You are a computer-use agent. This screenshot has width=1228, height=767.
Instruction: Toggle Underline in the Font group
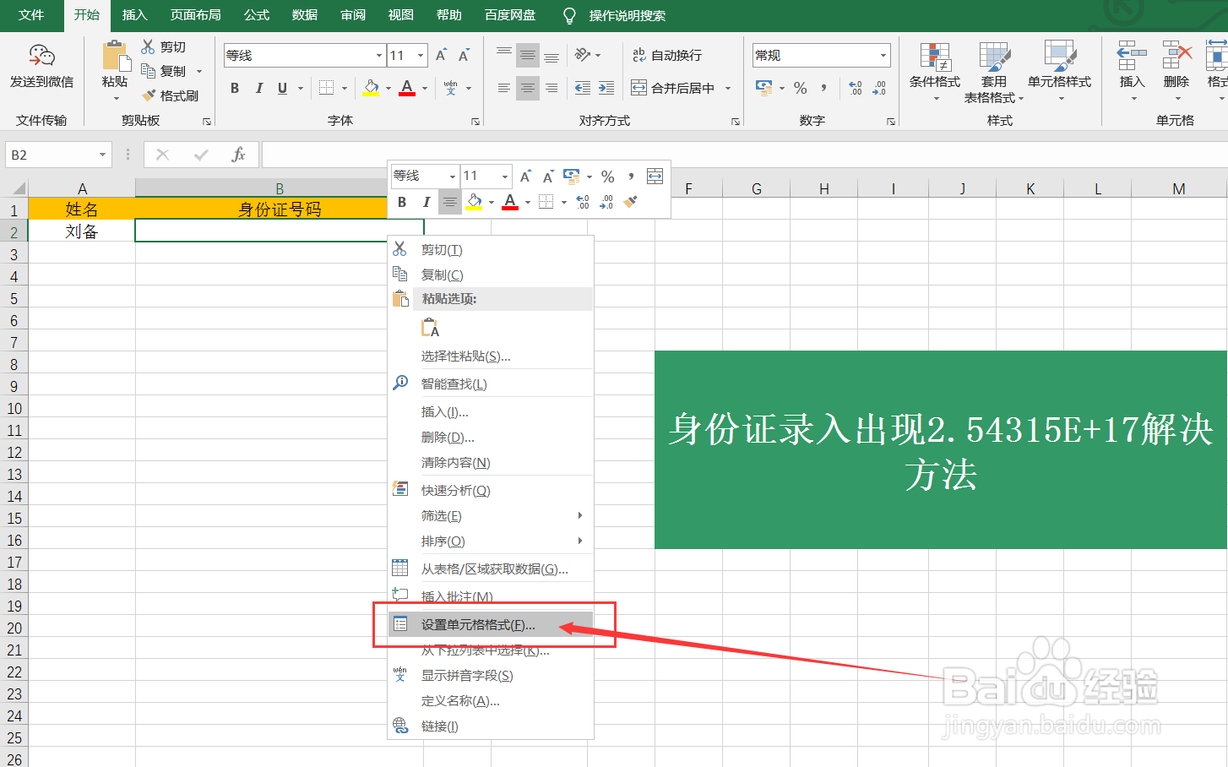[282, 88]
